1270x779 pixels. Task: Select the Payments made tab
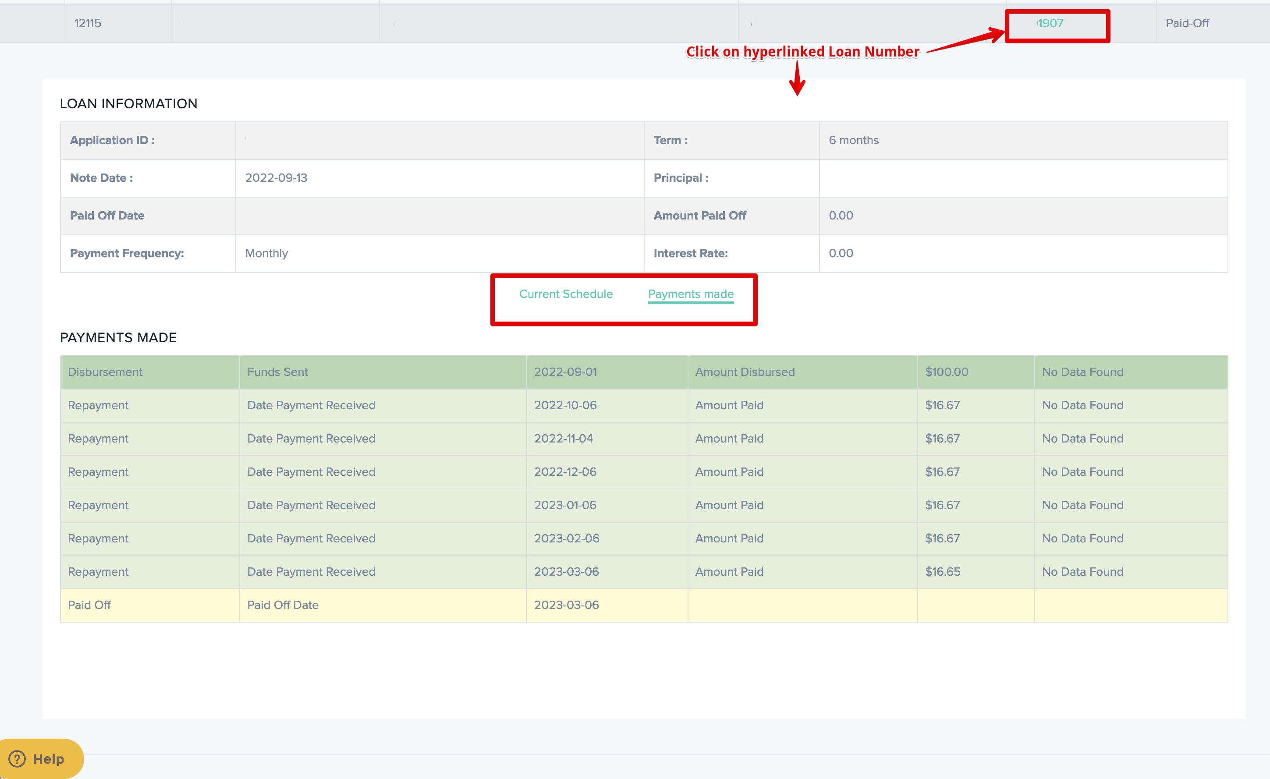coord(690,294)
